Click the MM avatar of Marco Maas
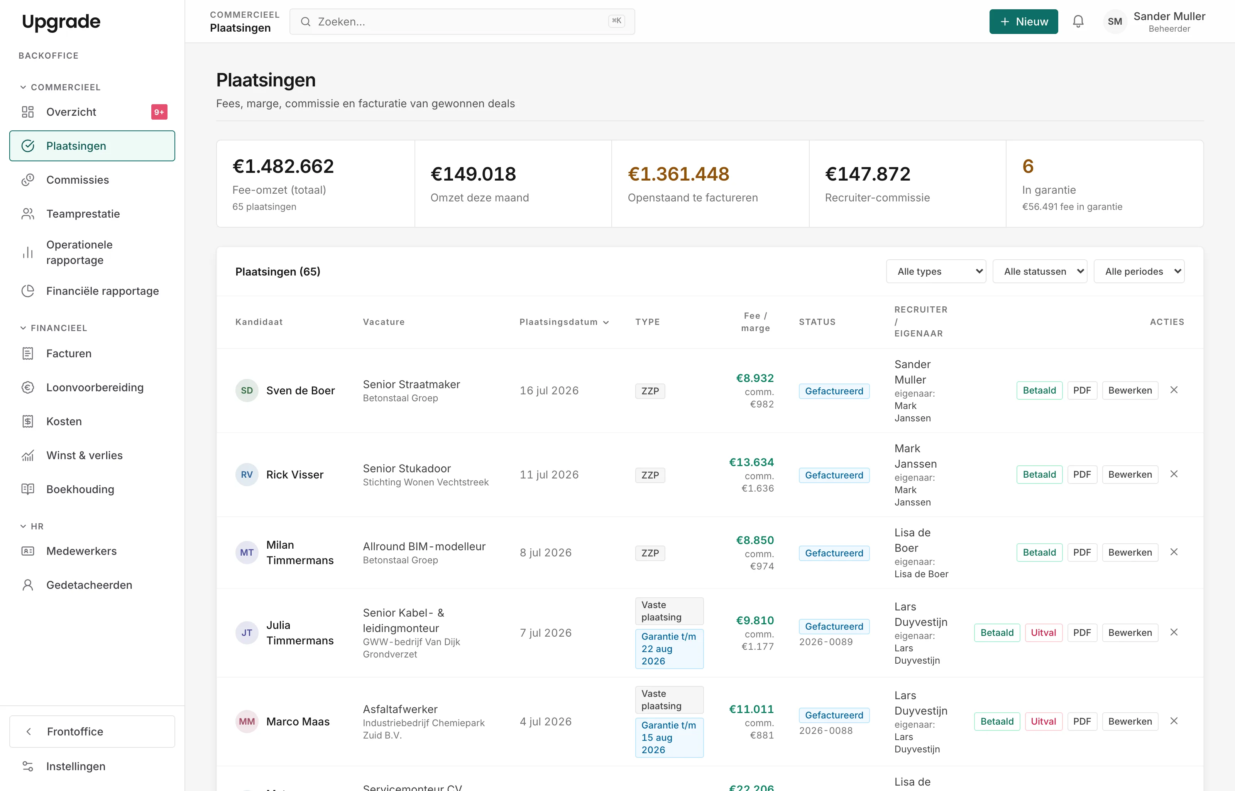Image resolution: width=1235 pixels, height=791 pixels. click(x=247, y=722)
